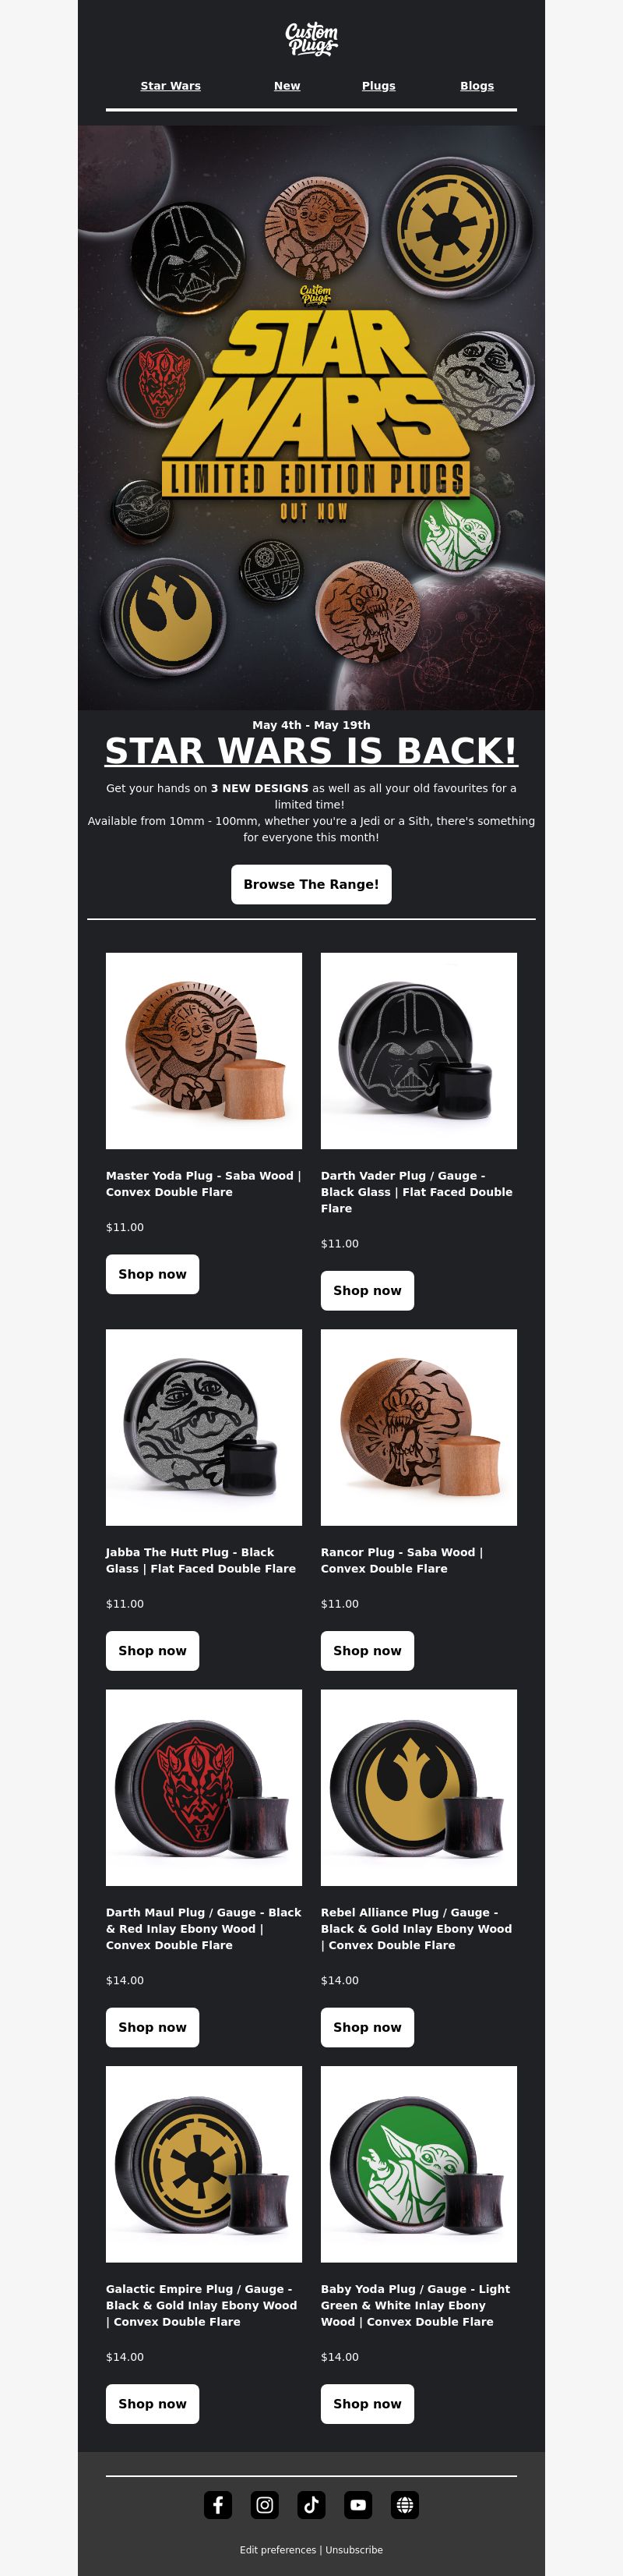Viewport: 623px width, 2576px height.
Task: Click the Custom Plugs logo at top
Action: [x=311, y=39]
